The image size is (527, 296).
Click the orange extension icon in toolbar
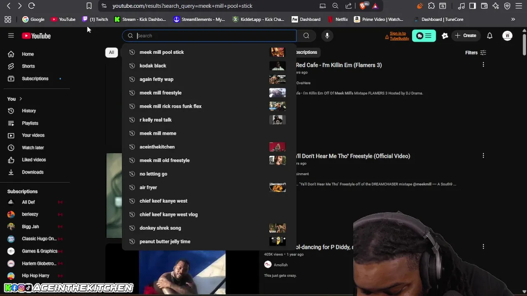pyautogui.click(x=420, y=6)
